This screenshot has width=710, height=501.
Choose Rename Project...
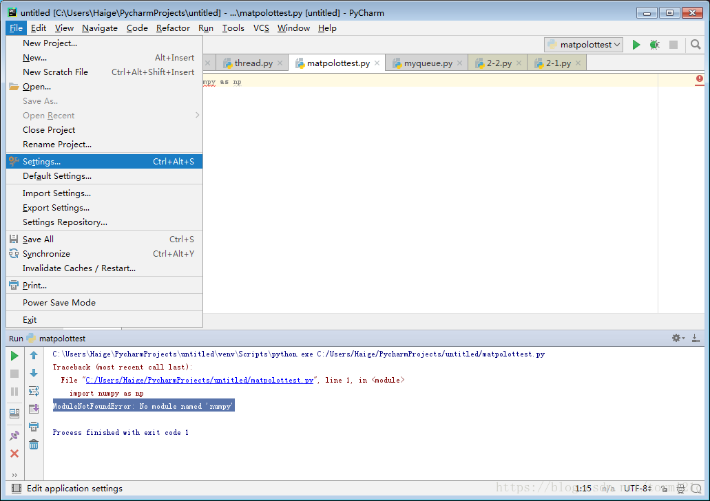[x=104, y=145]
